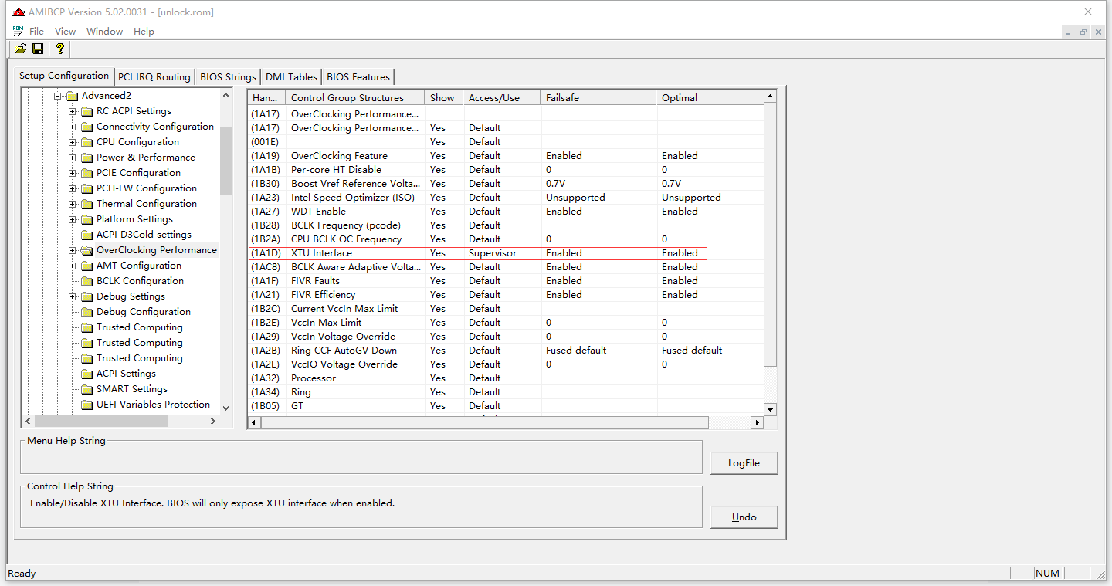Click the Undo button
Screen dimensions: 1112x586
coord(744,517)
